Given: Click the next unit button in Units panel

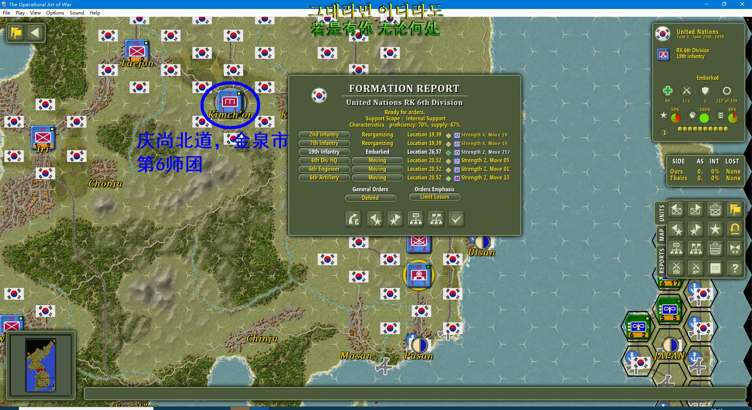Looking at the screenshot, I should pos(696,210).
